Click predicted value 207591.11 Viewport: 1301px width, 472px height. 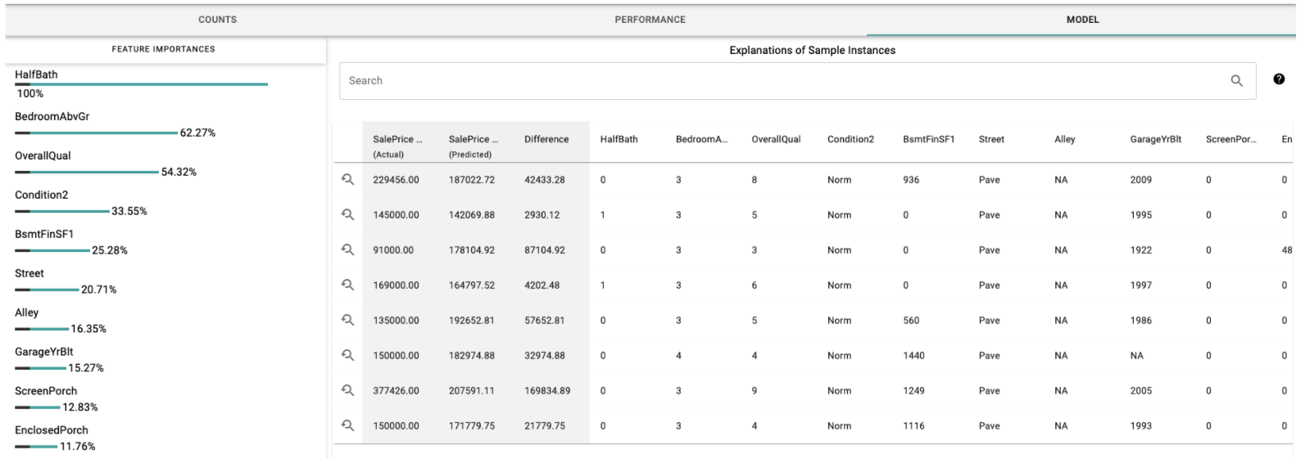[x=472, y=391]
